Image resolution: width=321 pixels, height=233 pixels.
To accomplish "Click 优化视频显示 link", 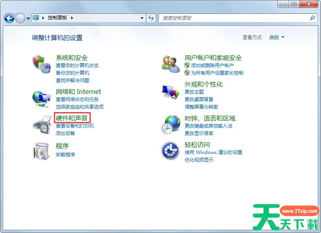I will [199, 160].
